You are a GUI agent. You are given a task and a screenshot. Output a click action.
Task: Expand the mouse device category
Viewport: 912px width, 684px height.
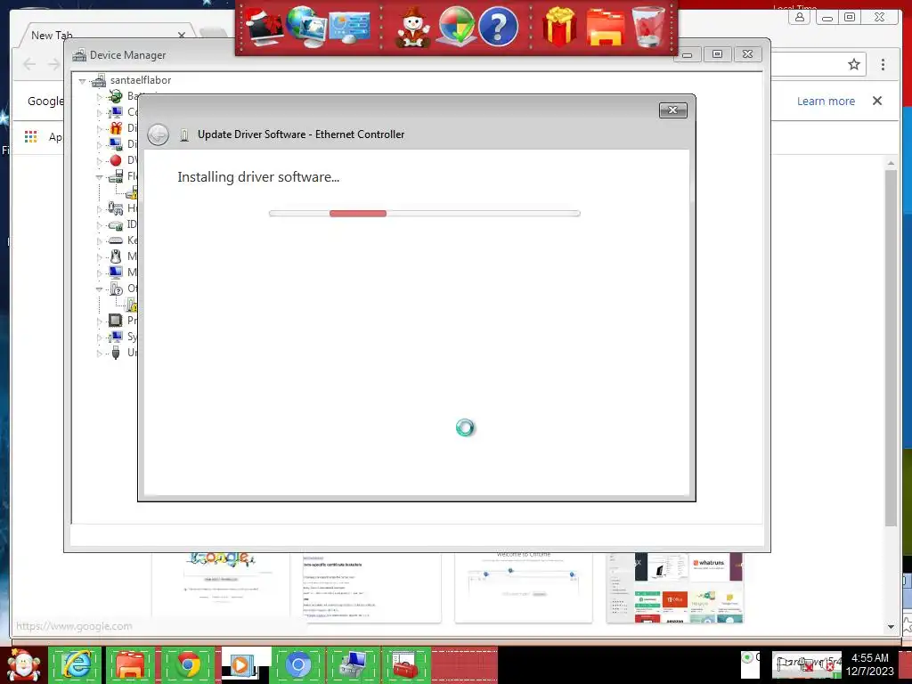(x=99, y=257)
